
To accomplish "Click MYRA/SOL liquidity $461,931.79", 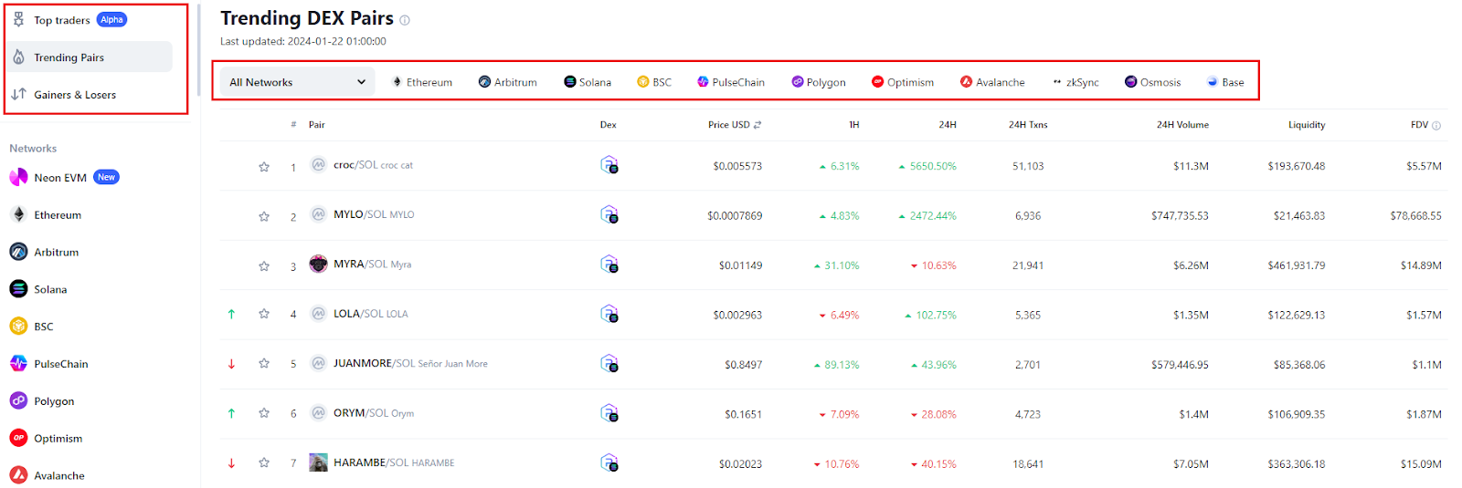I will coord(1296,265).
